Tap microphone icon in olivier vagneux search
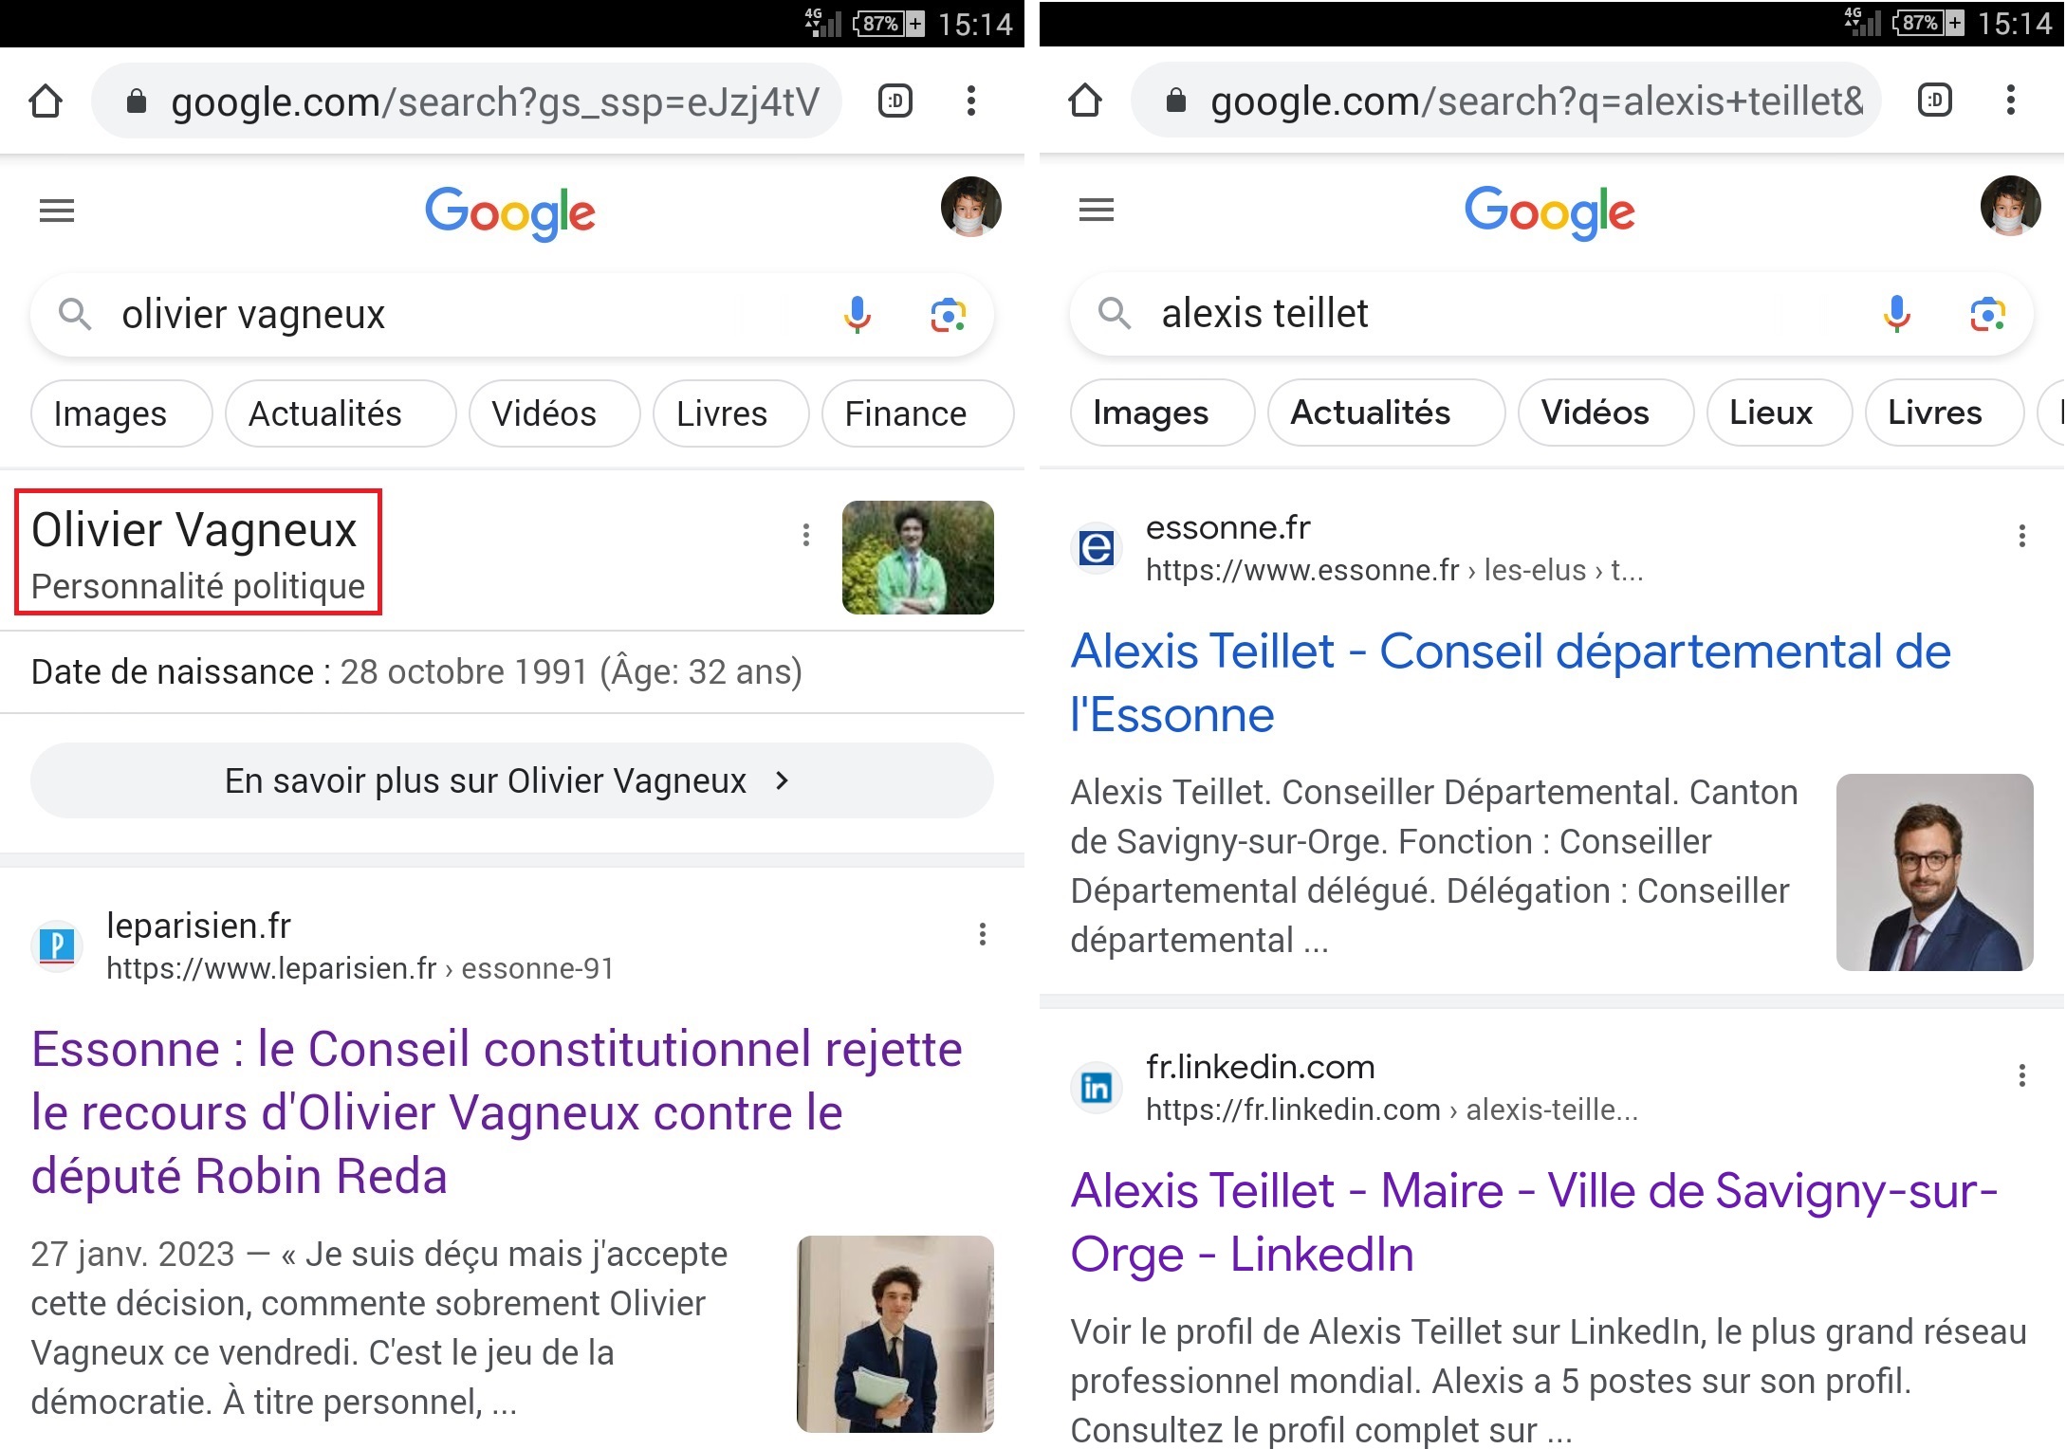 pos(857,314)
